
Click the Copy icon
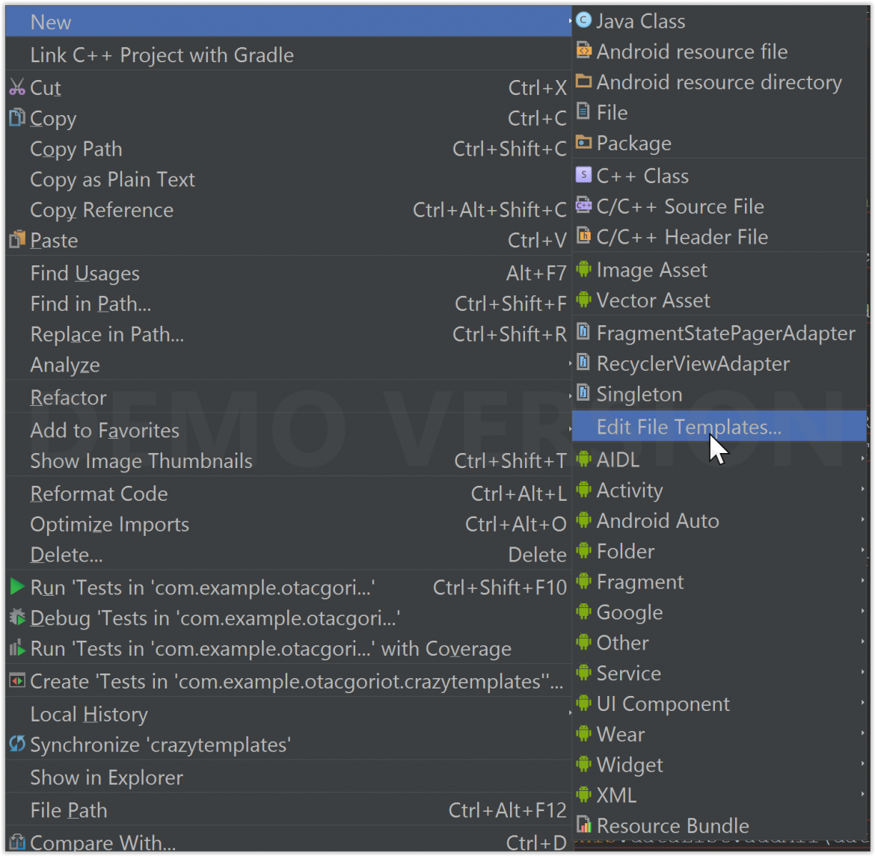[17, 117]
